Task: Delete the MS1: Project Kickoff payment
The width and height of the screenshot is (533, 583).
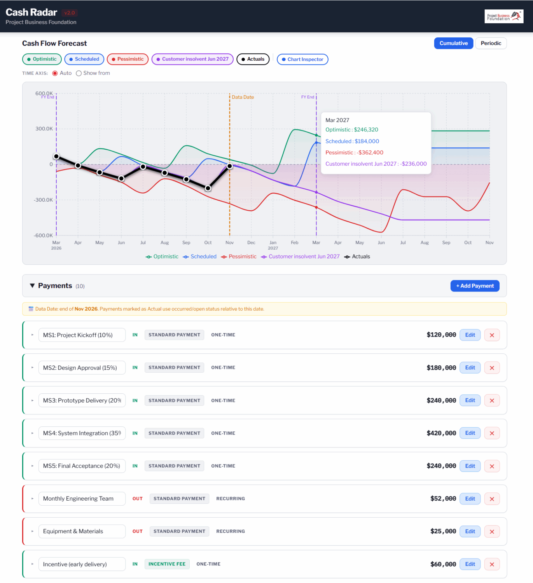Action: tap(492, 335)
